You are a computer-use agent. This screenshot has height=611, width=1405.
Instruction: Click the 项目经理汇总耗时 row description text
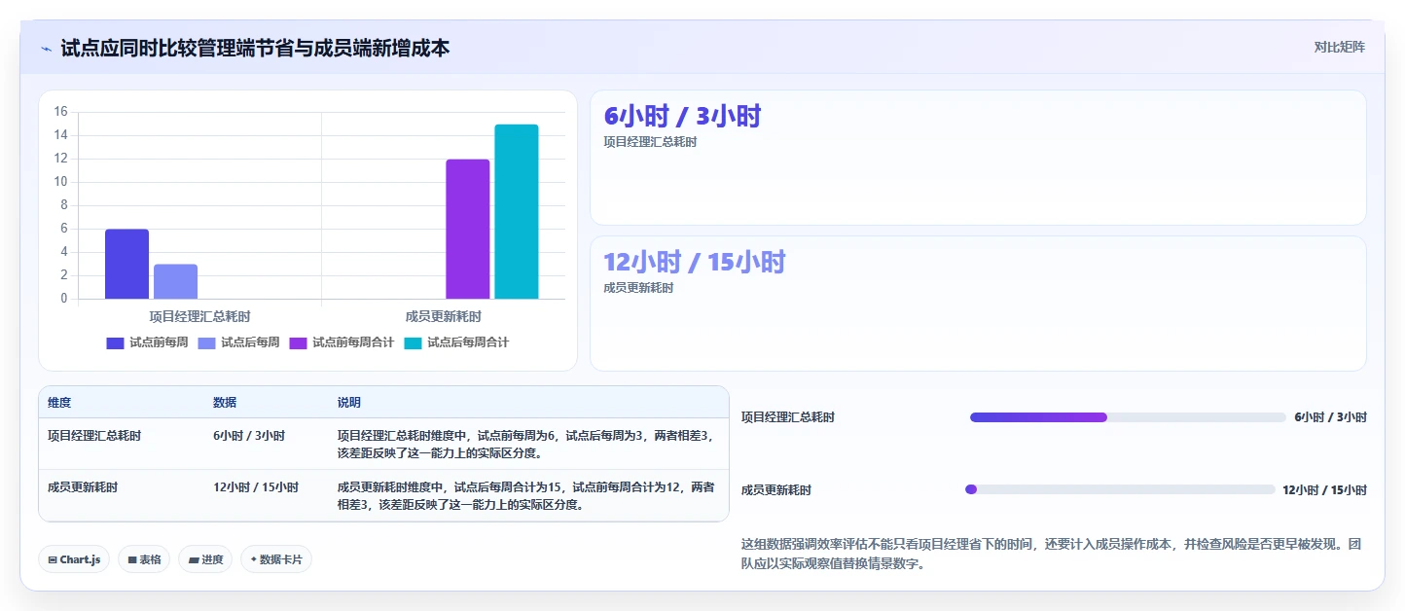[525, 445]
